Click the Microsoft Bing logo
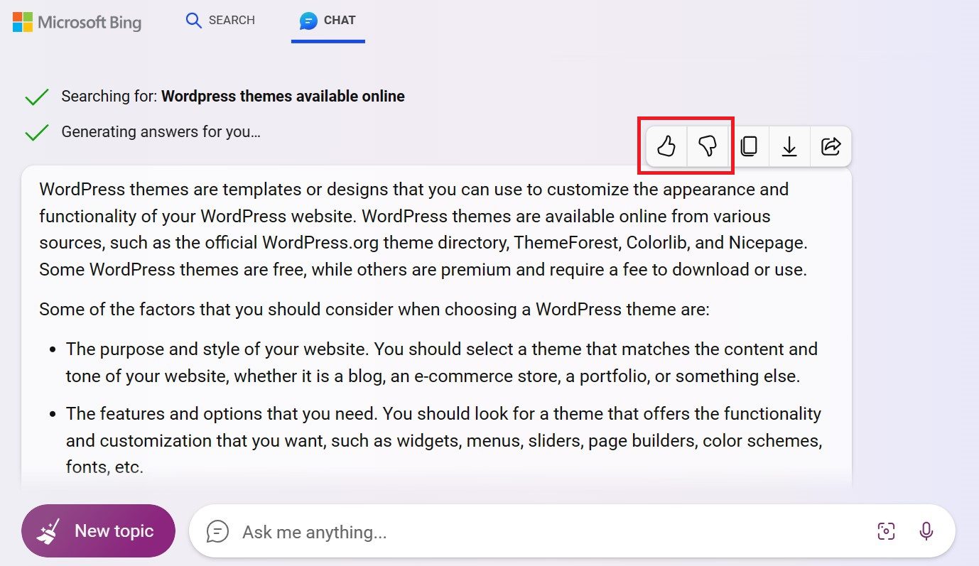 click(x=76, y=22)
